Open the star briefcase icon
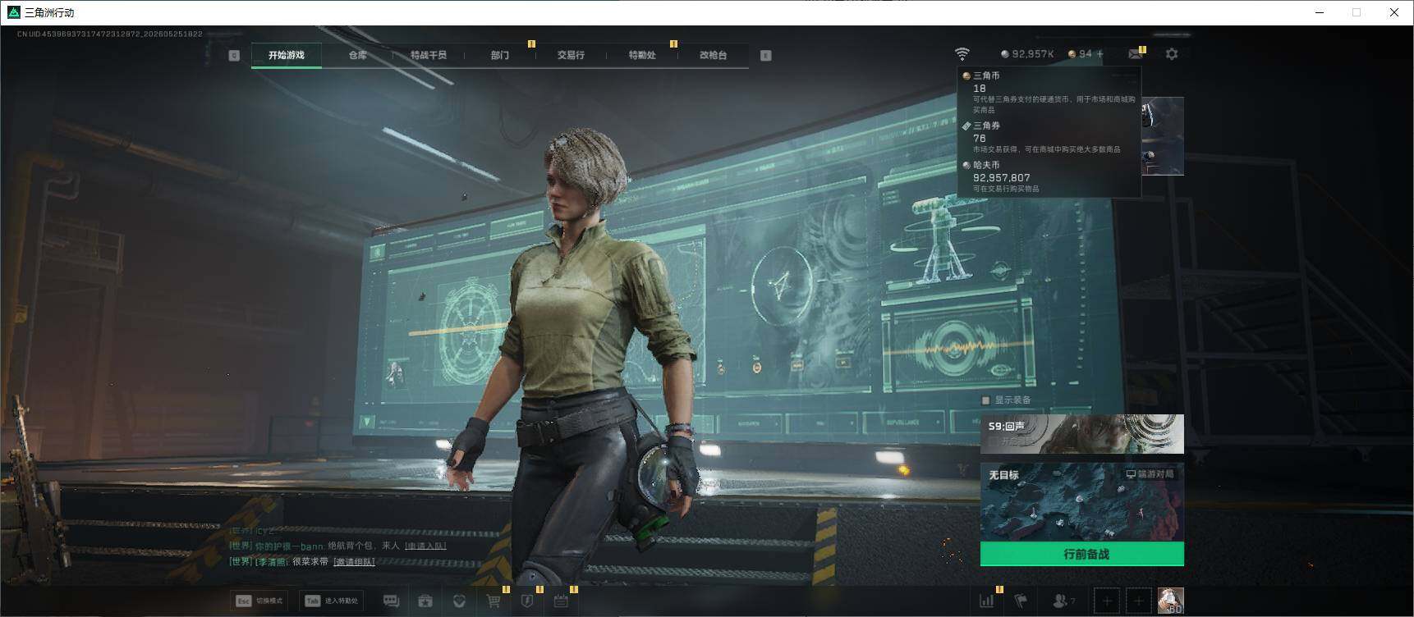Viewport: 1414px width, 617px height. point(425,601)
